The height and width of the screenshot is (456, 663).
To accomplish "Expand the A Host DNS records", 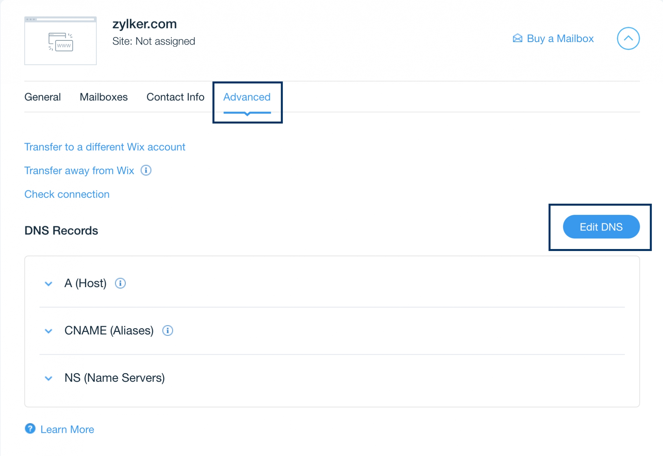I will (x=49, y=283).
